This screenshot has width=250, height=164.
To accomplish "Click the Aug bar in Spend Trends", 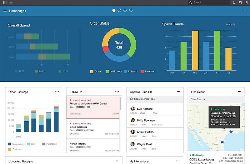I will pos(228,59).
